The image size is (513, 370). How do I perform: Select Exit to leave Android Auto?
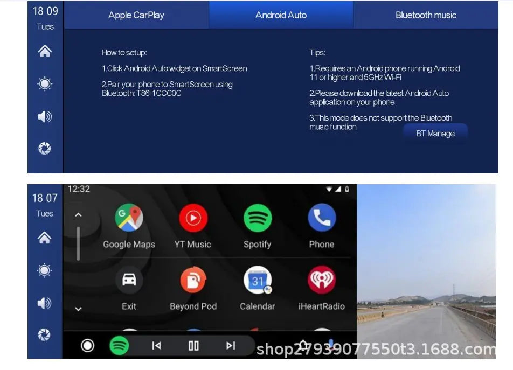[x=129, y=280]
